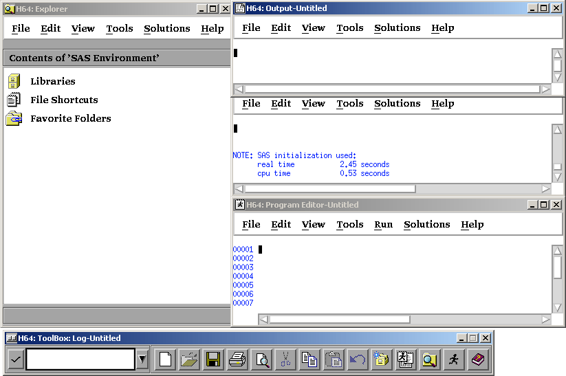Screen dimensions: 566x376
Task: Click the Log window vertical scroll up arrow
Action: (557, 129)
